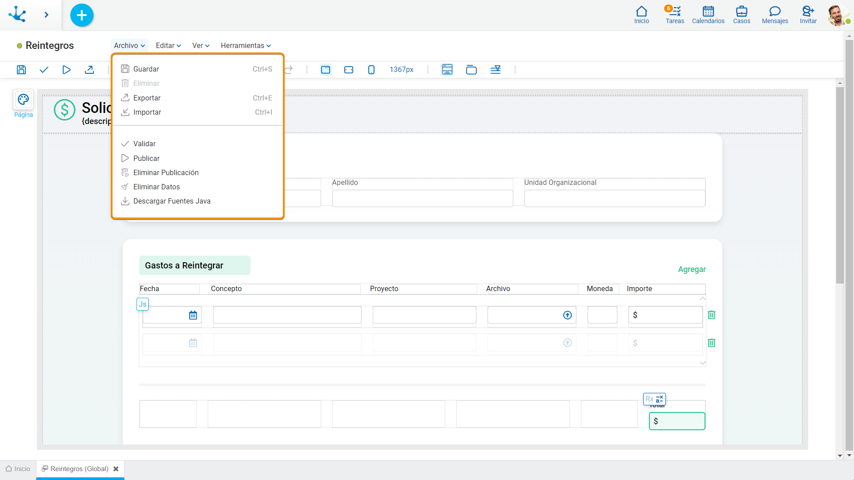The width and height of the screenshot is (854, 480).
Task: Click the tablet viewport icon
Action: pos(349,70)
